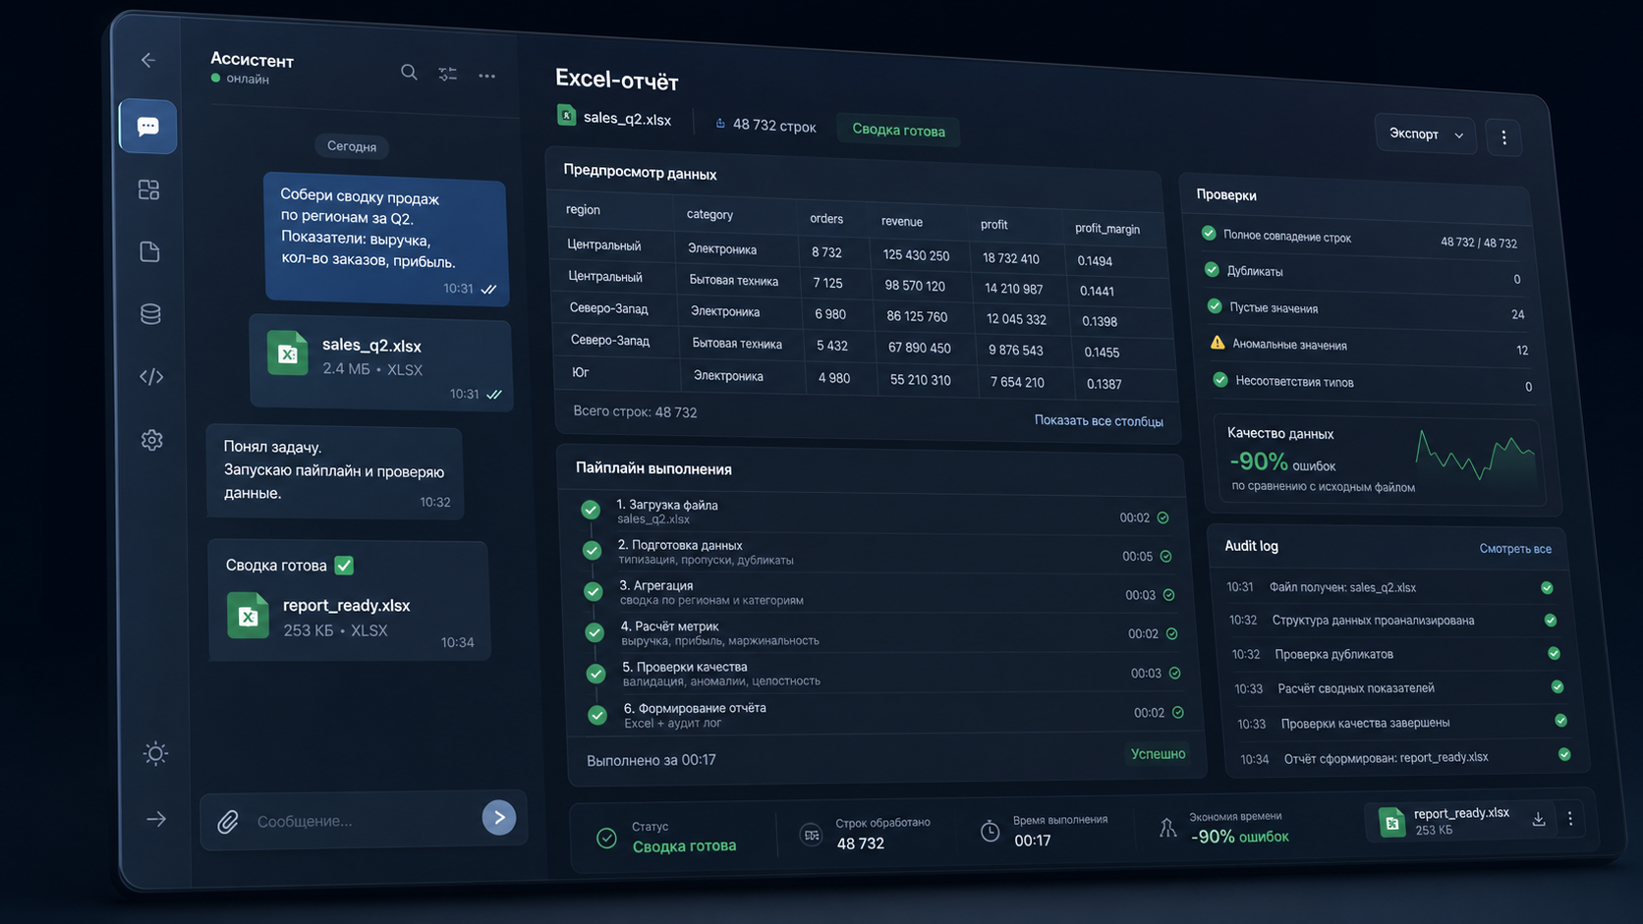Open the settings gear in the sidebar
Image resolution: width=1643 pixels, height=924 pixels.
coord(152,440)
